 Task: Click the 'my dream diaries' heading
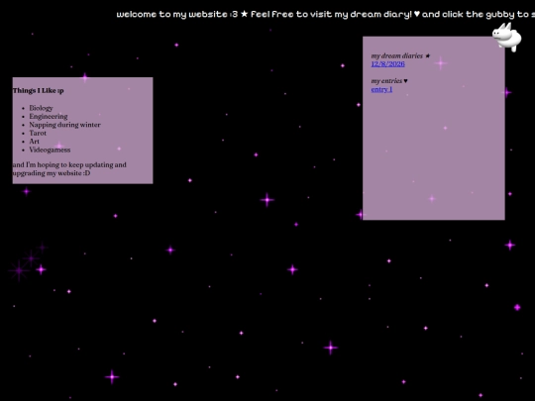pyautogui.click(x=400, y=55)
